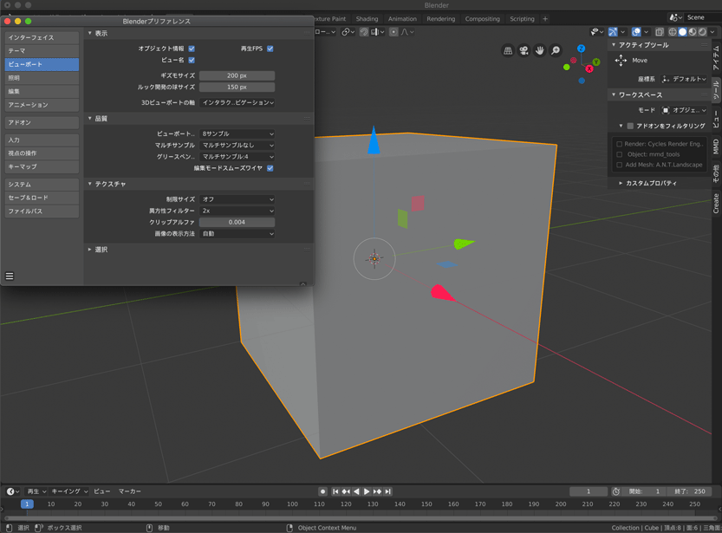Viewport: 722px width, 533px height.
Task: Jump to the timeline start frame
Action: coord(335,491)
